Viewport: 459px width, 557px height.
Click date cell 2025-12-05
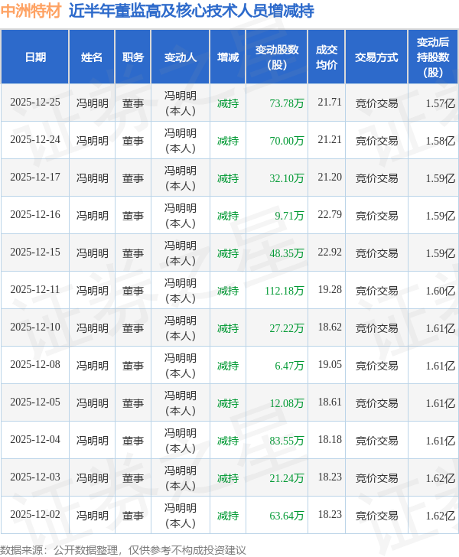35,402
